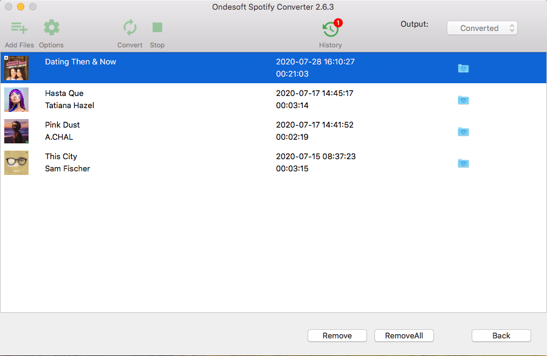This screenshot has width=547, height=356.
Task: Select the "Dating Then & Now" title text
Action: pos(81,62)
